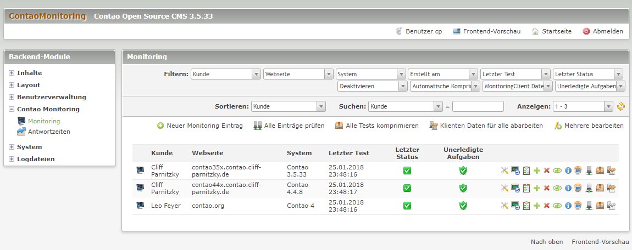
Task: Open the Letzter Test filter dropdown
Action: [x=515, y=74]
